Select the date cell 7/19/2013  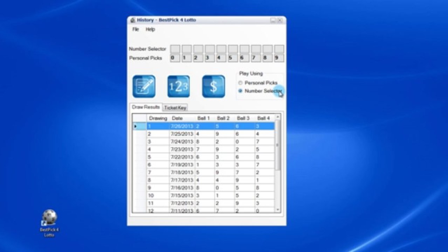[182, 164]
